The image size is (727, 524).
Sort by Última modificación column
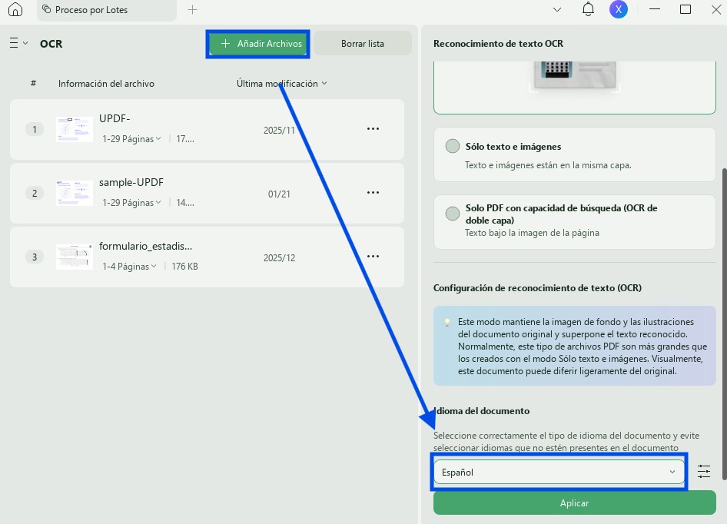point(281,84)
